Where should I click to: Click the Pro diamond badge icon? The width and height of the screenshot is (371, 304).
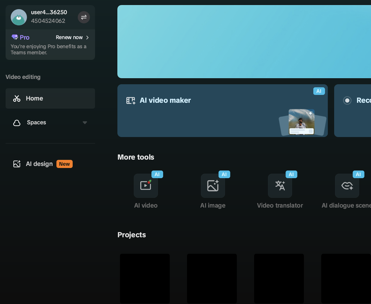tap(15, 37)
